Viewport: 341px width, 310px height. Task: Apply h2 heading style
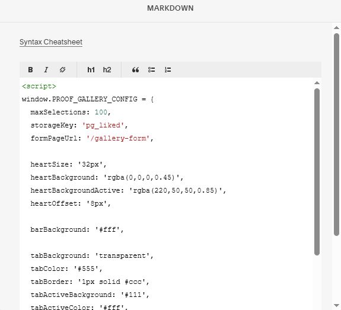pos(107,70)
